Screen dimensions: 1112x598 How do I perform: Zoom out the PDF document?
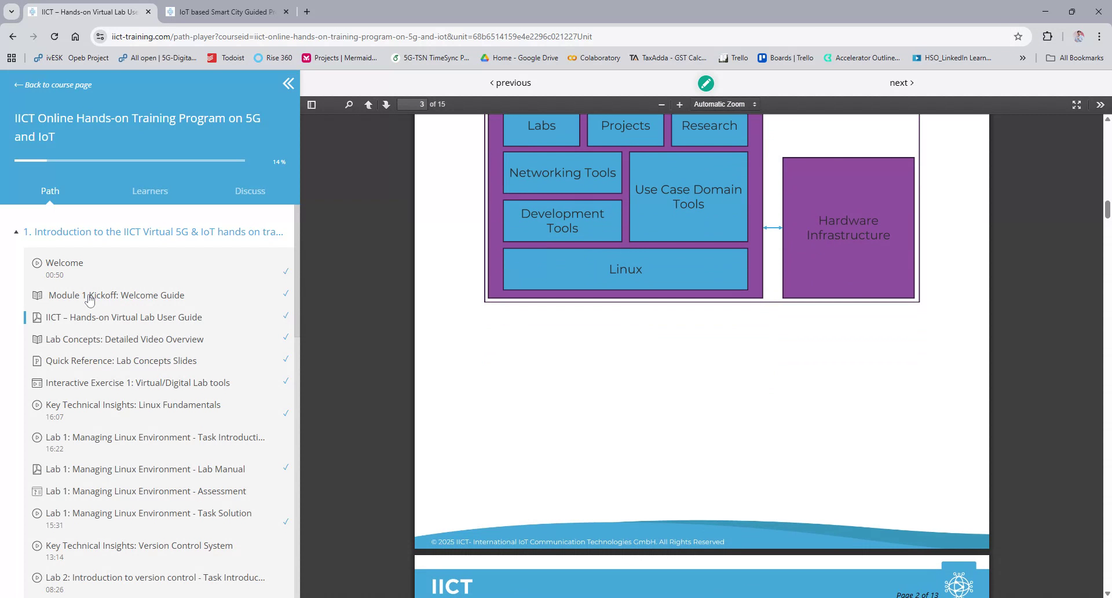[661, 105]
